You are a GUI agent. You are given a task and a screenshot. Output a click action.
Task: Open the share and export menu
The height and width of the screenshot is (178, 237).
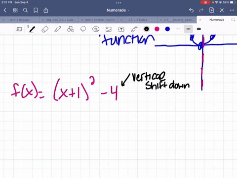click(46, 10)
